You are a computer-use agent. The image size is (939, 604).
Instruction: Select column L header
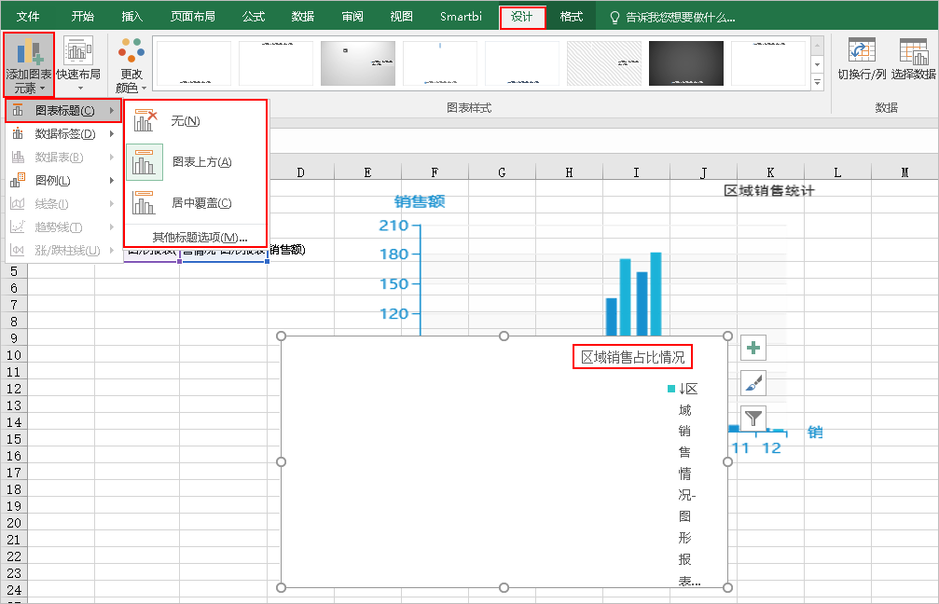[x=837, y=172]
